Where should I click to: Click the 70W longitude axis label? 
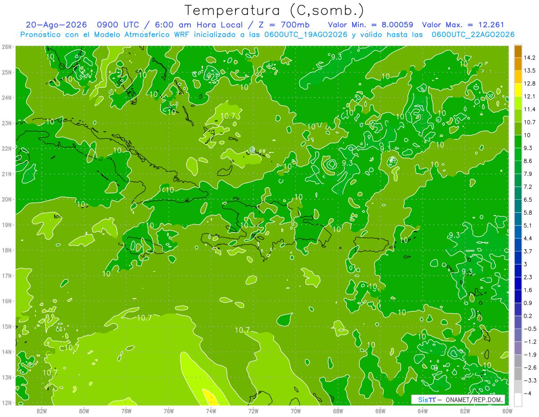[x=296, y=411]
